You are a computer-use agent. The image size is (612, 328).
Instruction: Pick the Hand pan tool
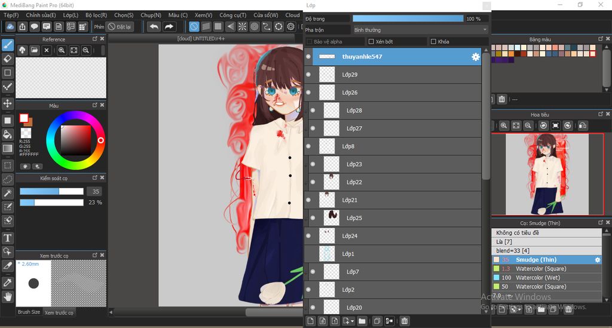click(x=8, y=296)
